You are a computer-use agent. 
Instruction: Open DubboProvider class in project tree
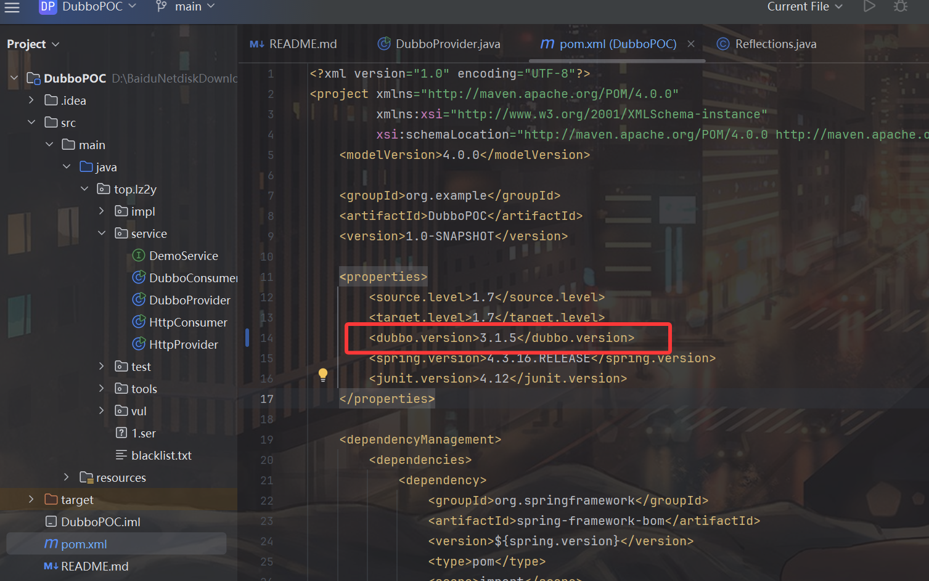189,300
